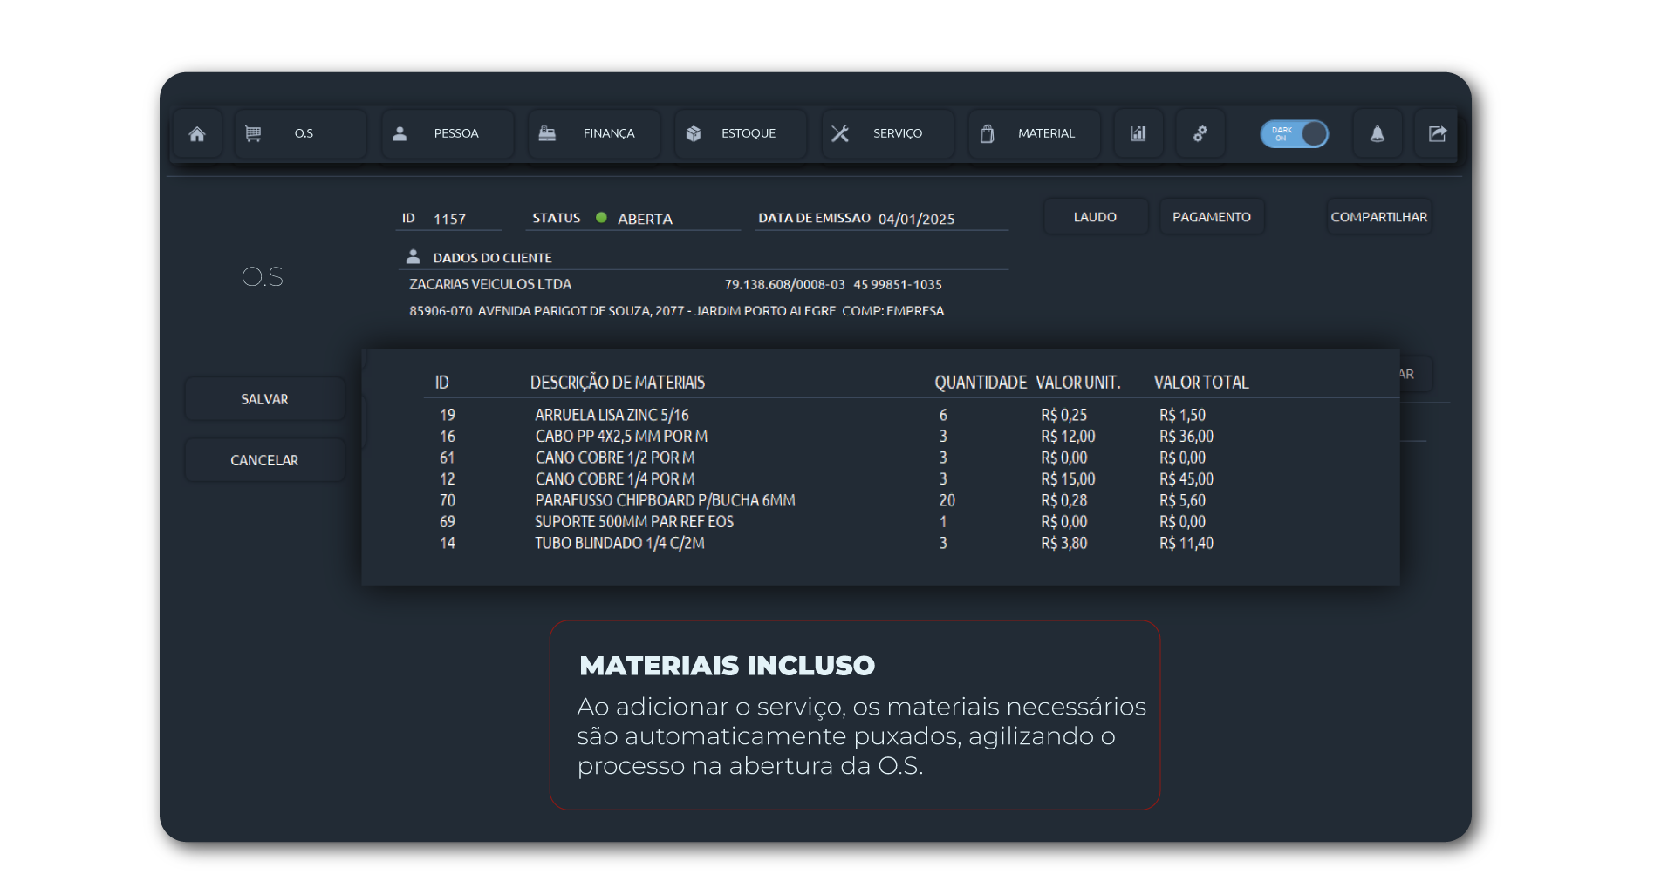The width and height of the screenshot is (1675, 888).
Task: Go to the home screen icon
Action: pos(197,134)
